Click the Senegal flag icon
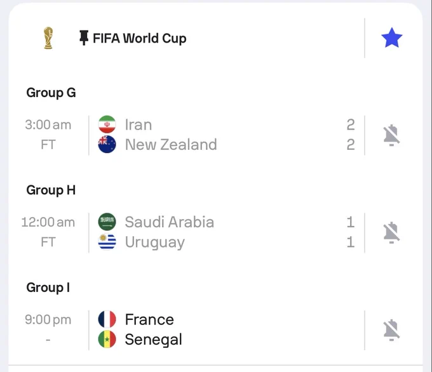This screenshot has width=432, height=372. 107,339
